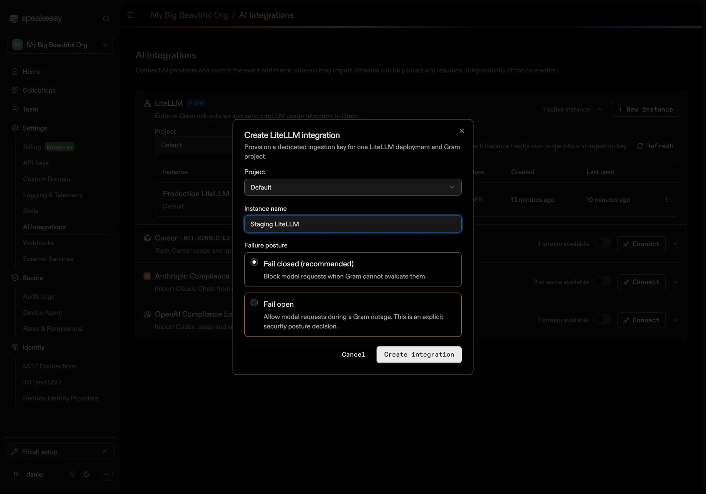
Task: Click the Identity fingerprint icon
Action: coord(15,348)
